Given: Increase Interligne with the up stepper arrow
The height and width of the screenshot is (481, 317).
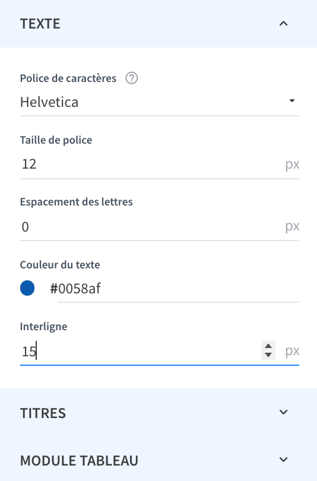Looking at the screenshot, I should pyautogui.click(x=268, y=346).
